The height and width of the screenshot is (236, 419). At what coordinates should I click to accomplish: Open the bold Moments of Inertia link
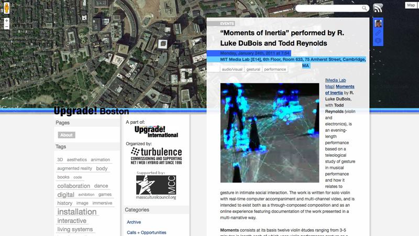339,90
